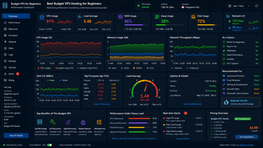
Task: Click the Disk Usage orange progress bar
Action: point(208,25)
